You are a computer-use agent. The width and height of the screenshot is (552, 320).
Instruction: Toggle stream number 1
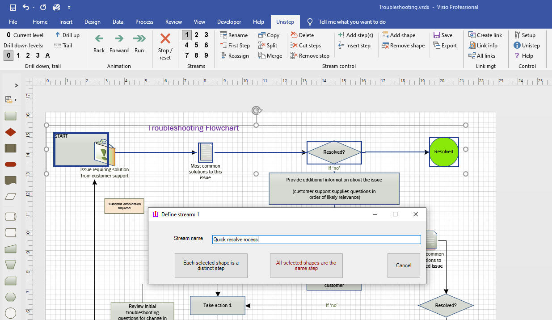186,35
